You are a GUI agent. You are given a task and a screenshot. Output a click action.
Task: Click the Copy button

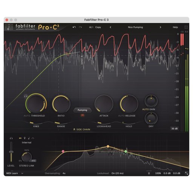[x=98, y=27]
